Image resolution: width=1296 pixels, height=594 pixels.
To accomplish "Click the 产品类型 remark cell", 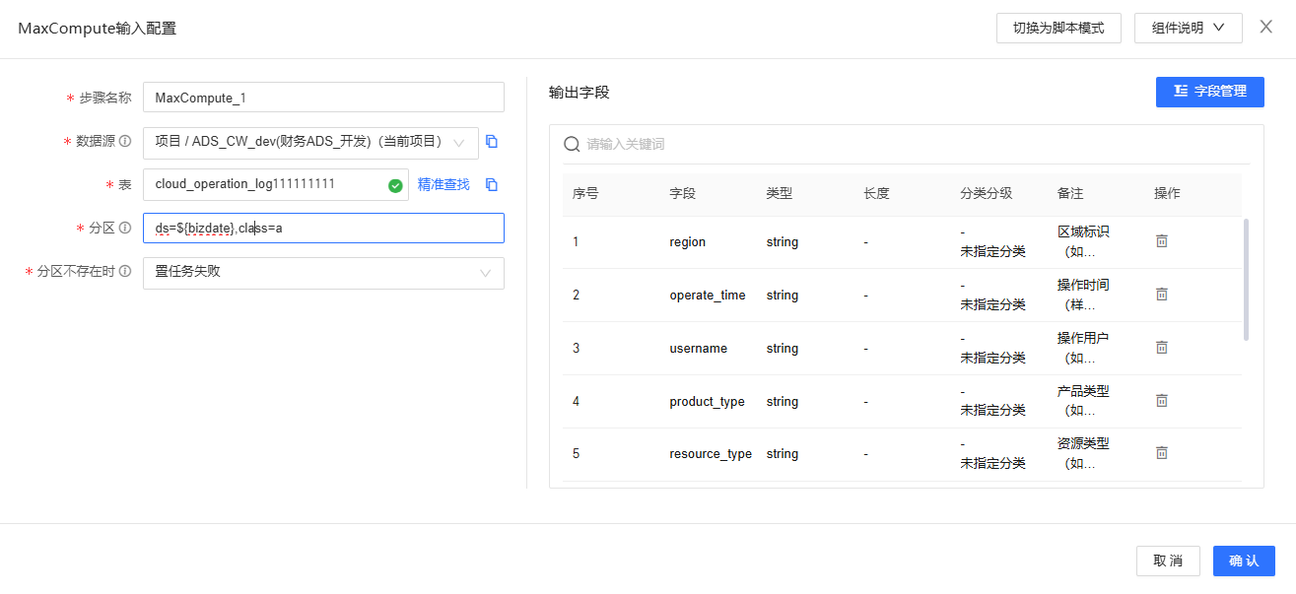I will point(1083,401).
